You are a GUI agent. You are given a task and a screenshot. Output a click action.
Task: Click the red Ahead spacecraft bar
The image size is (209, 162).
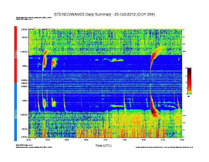click(16, 54)
